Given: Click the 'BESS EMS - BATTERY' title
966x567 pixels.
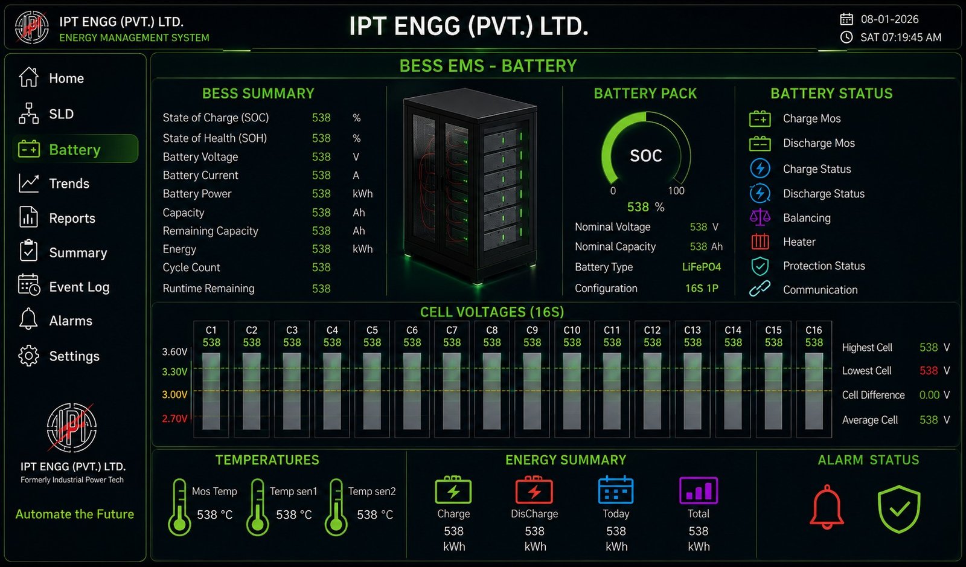Looking at the screenshot, I should (488, 66).
